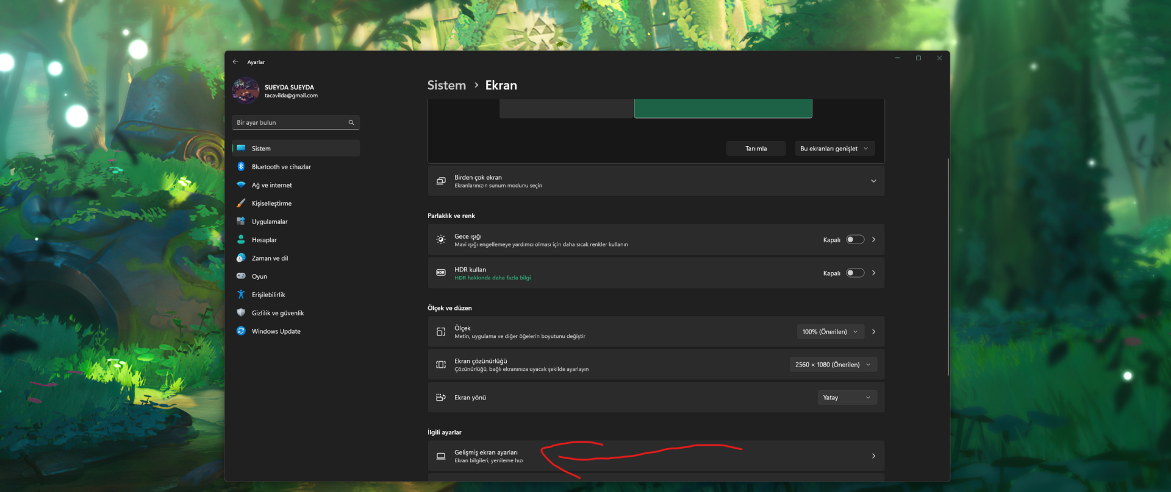Open the Yatay orientation dropdown
This screenshot has height=492, width=1171.
click(x=847, y=398)
